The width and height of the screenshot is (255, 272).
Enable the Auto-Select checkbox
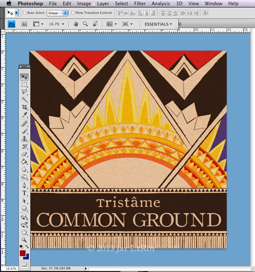pos(25,13)
